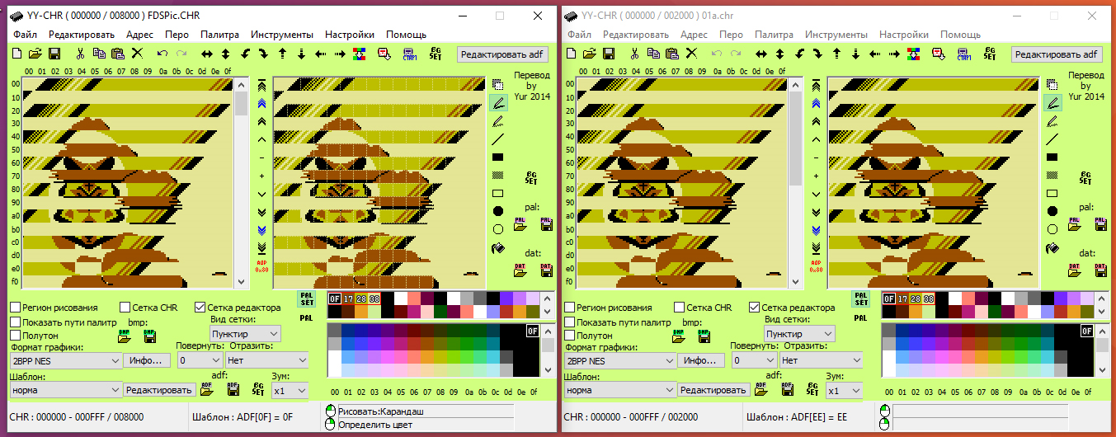Image resolution: width=1116 pixels, height=437 pixels.
Task: Select the Line tool in FDSPic.CHR window
Action: pos(498,139)
